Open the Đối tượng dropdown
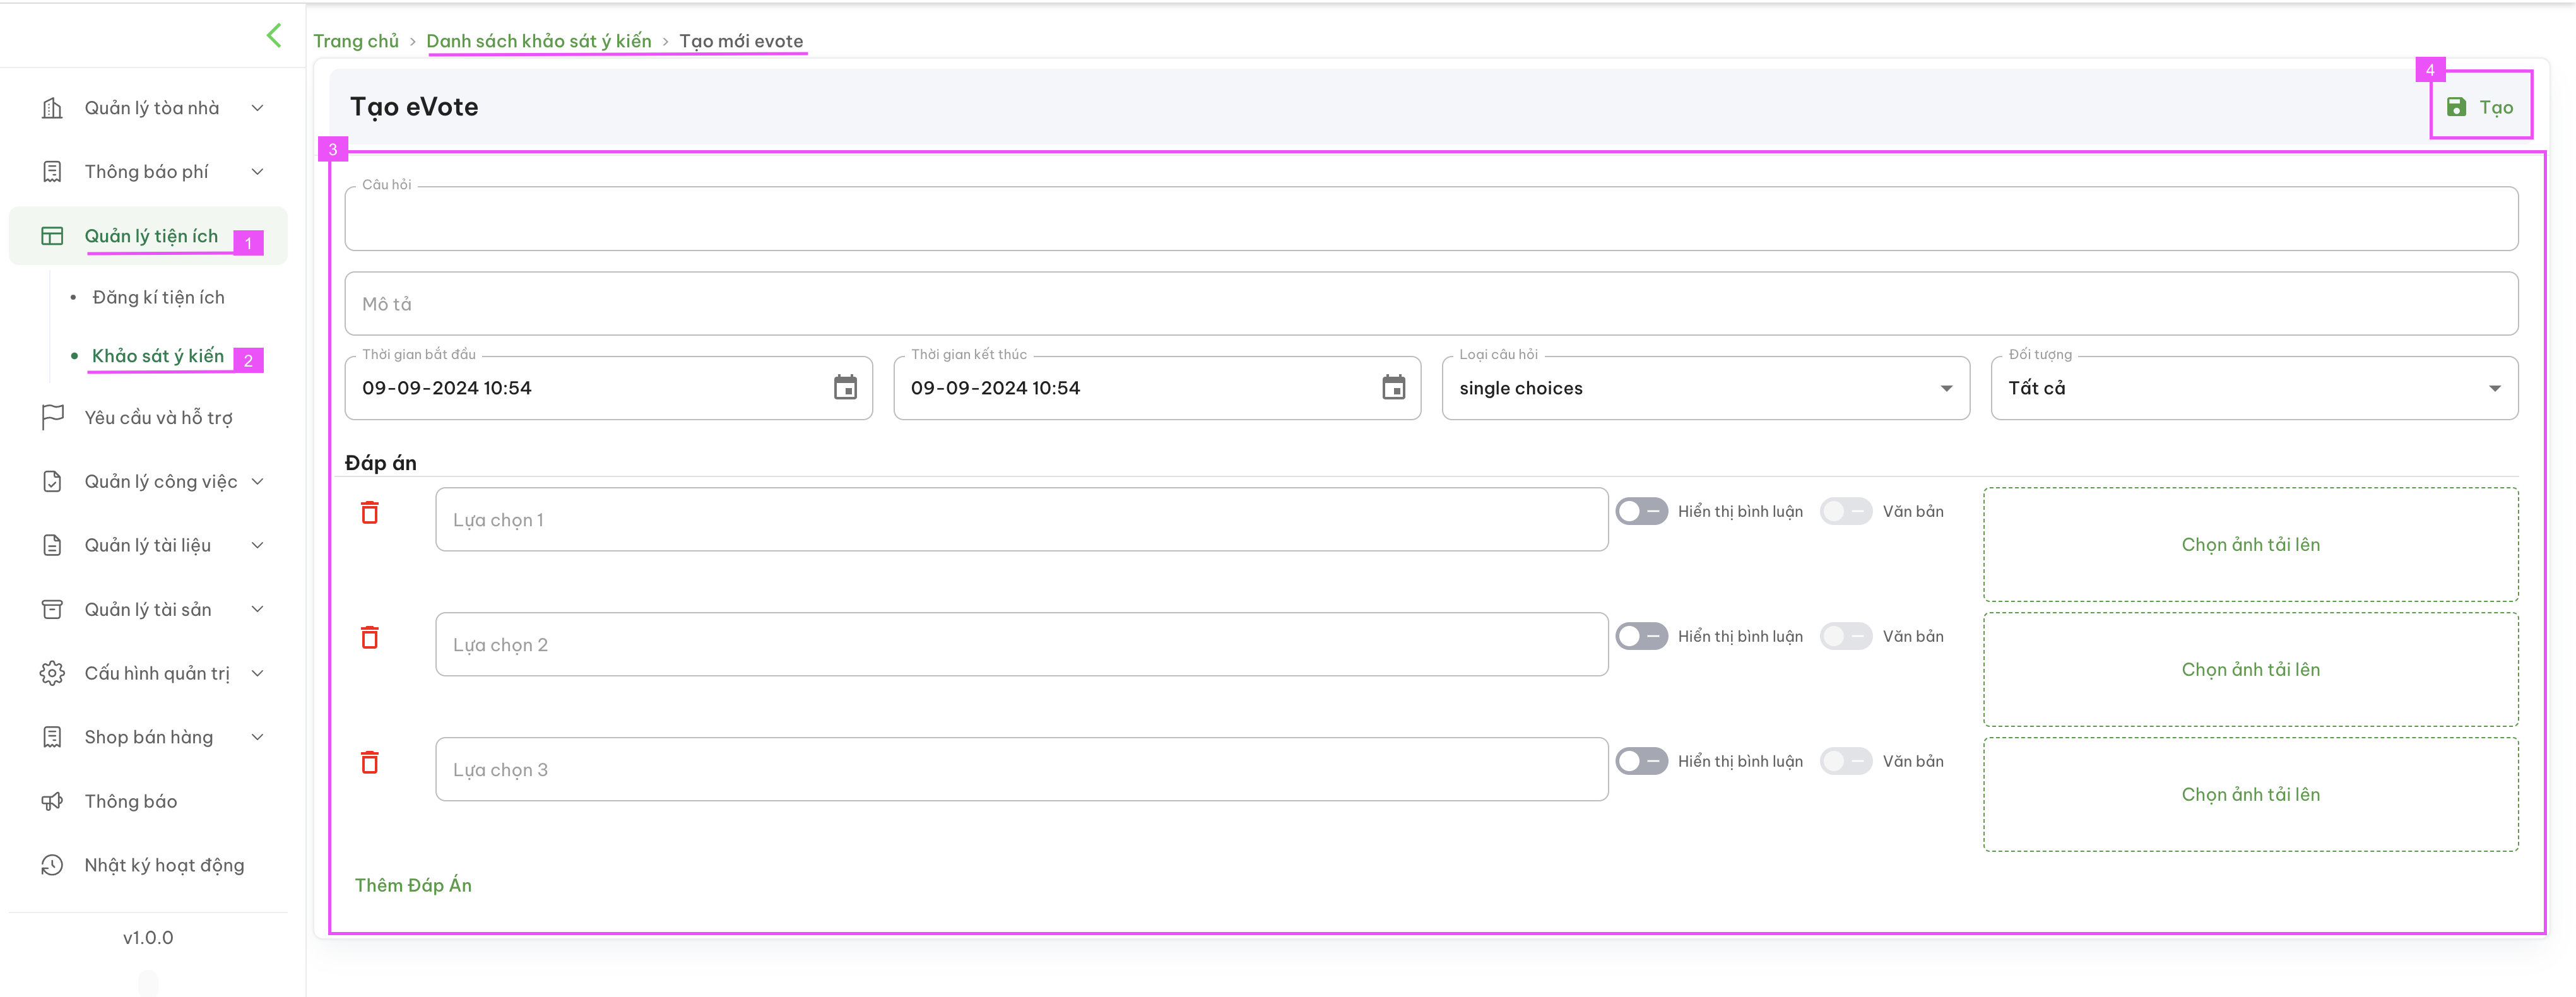 point(2254,388)
